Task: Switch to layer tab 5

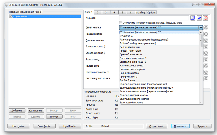Action: [122, 12]
